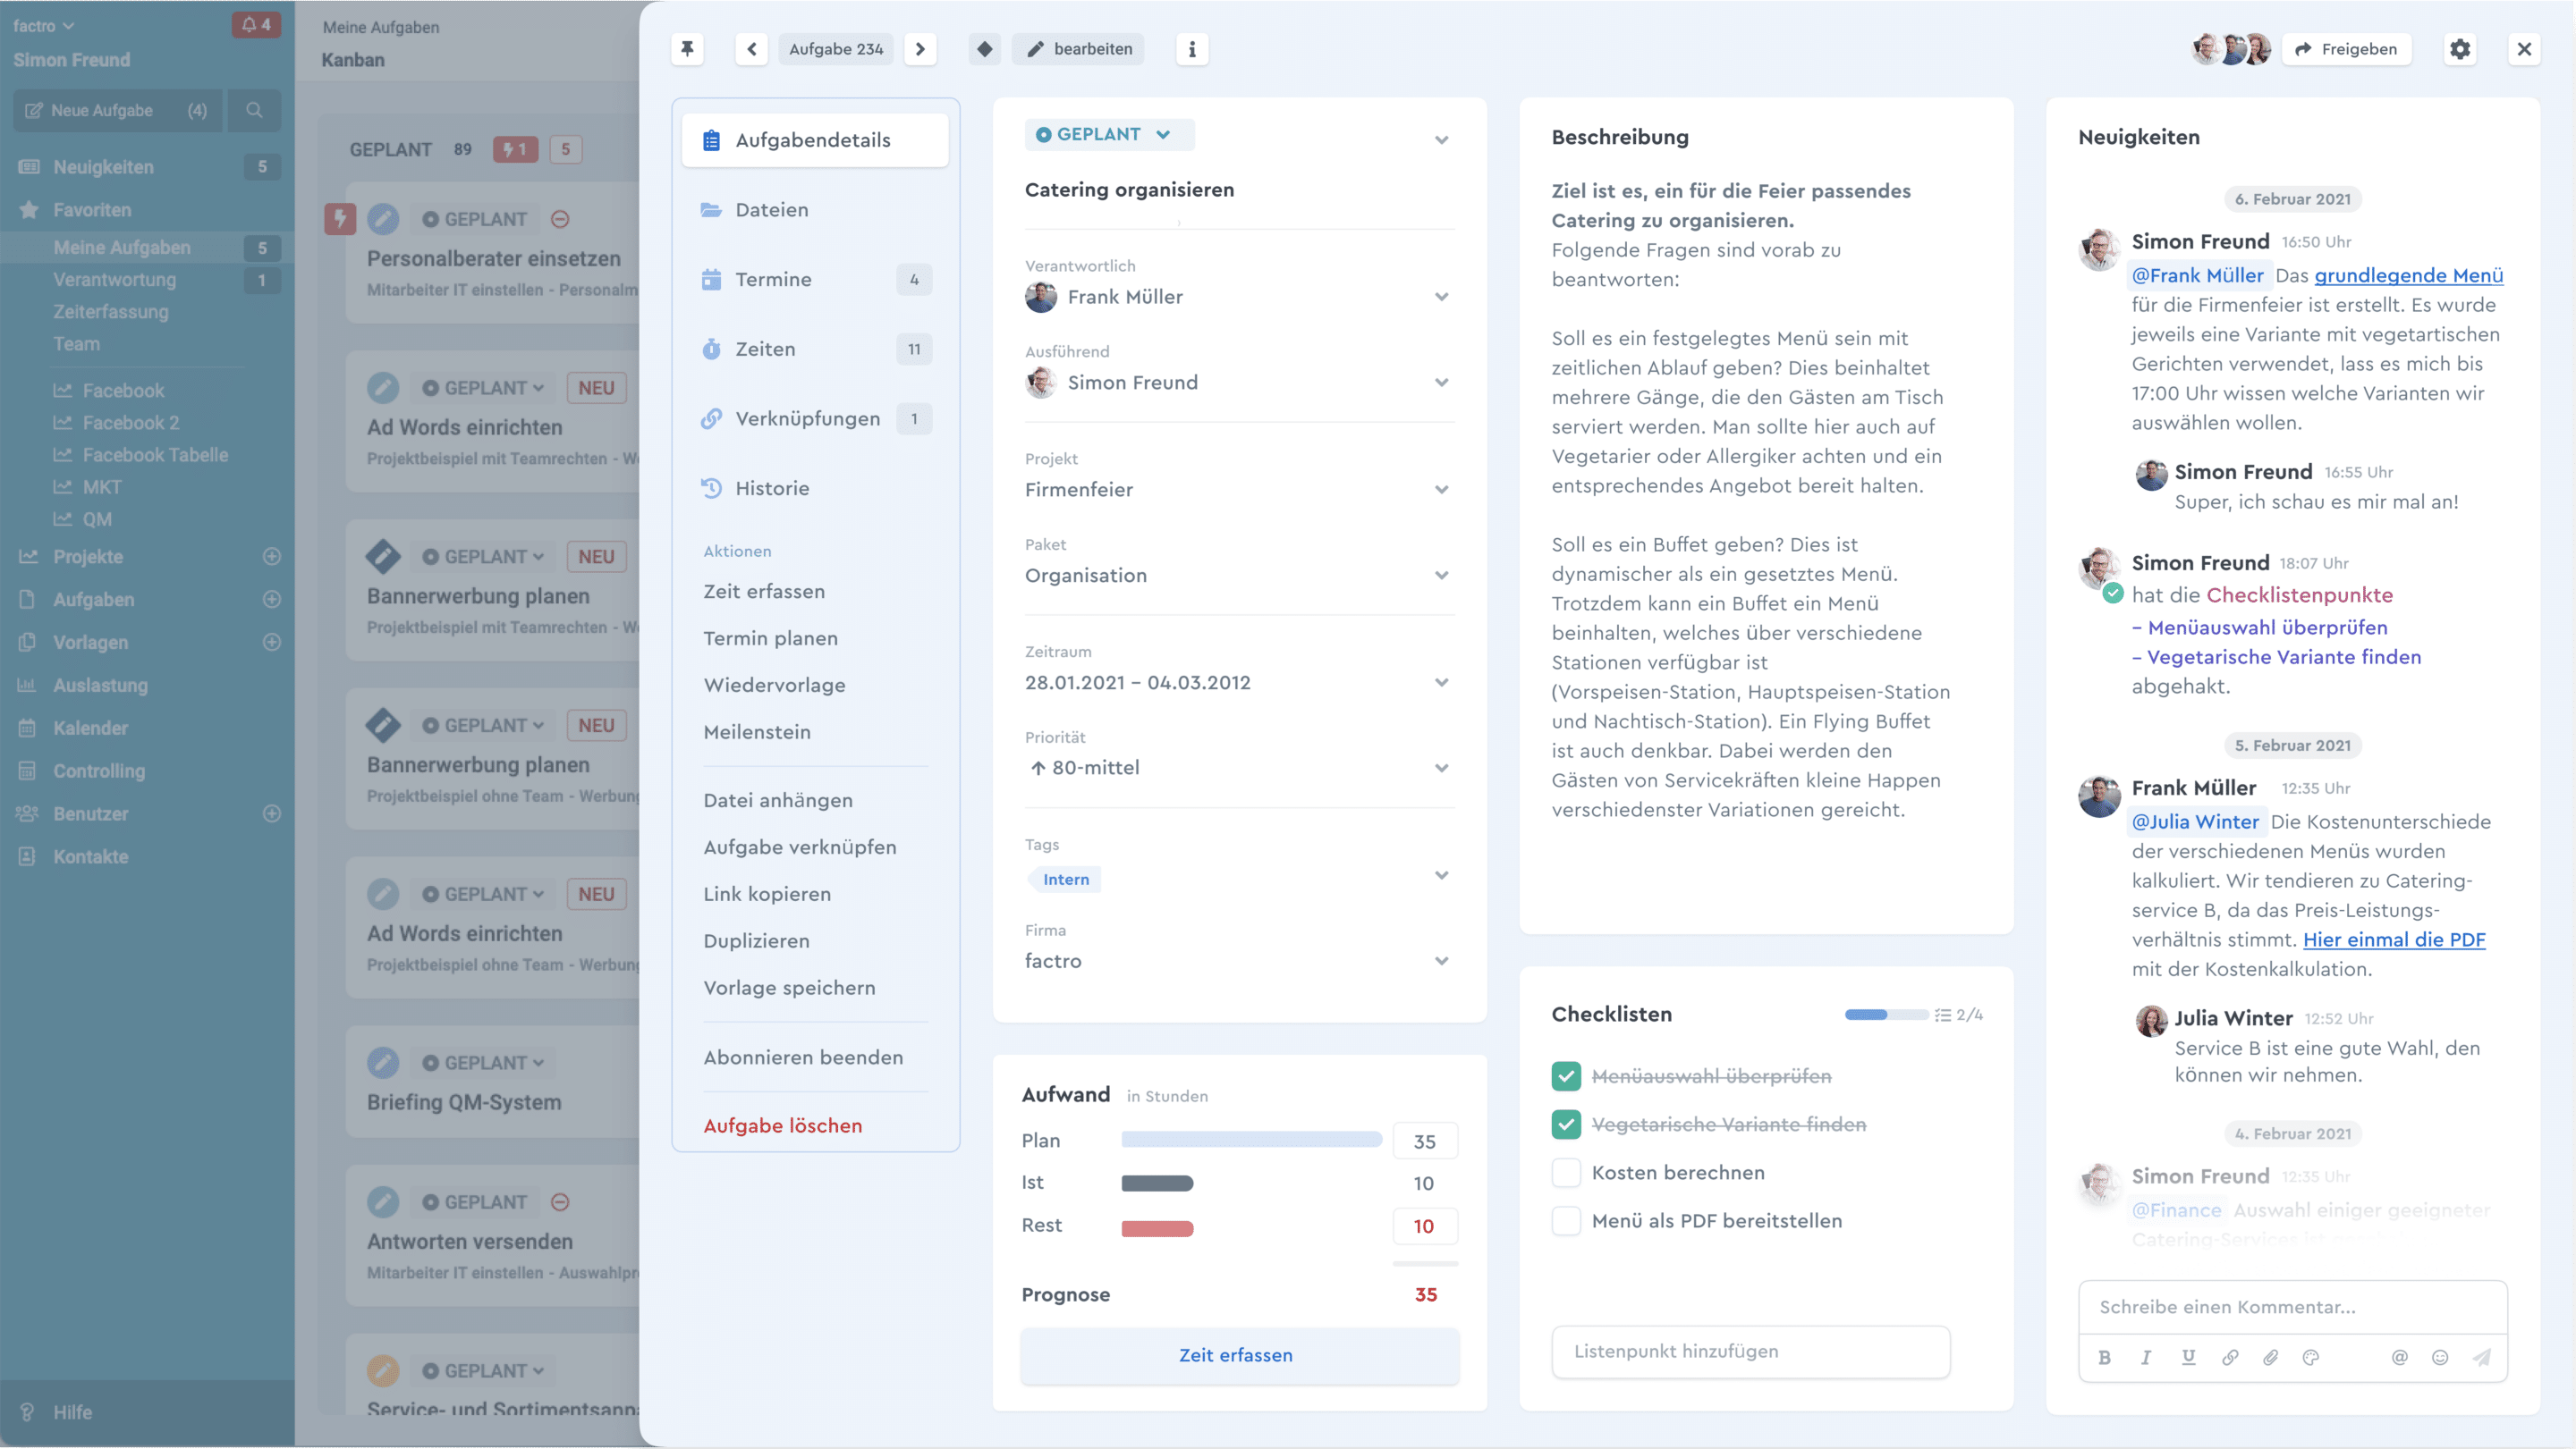The height and width of the screenshot is (1449, 2576).
Task: Open Hier einmal die PDF link
Action: coord(2394,940)
